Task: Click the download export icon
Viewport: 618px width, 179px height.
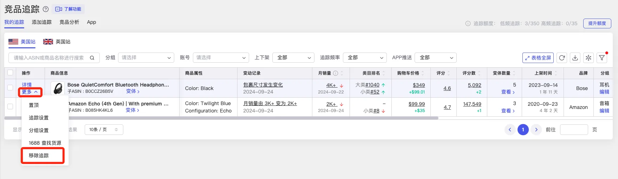Action: 575,58
